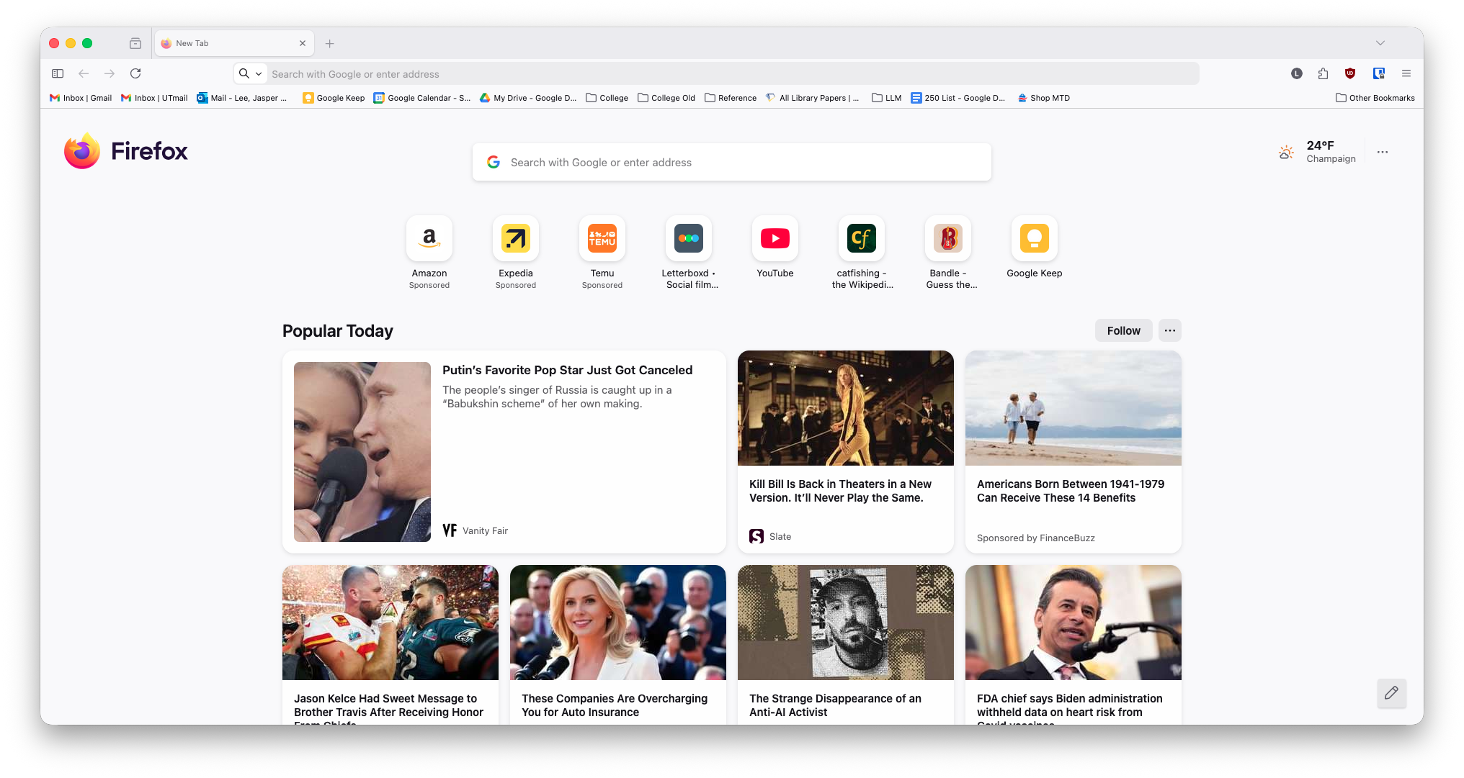The height and width of the screenshot is (778, 1464).
Task: Open the uBlock Origin shield icon
Action: (1350, 73)
